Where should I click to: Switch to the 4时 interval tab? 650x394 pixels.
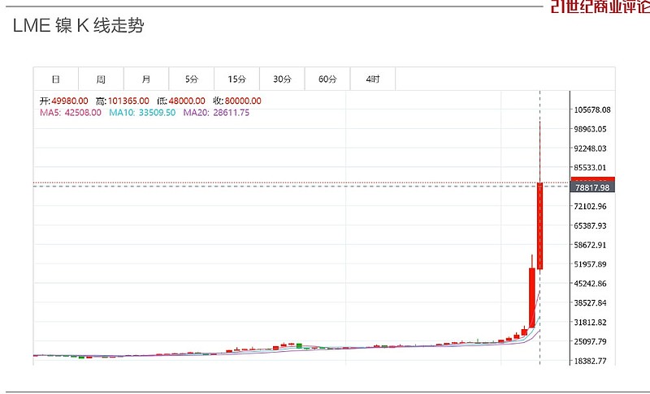tap(373, 79)
